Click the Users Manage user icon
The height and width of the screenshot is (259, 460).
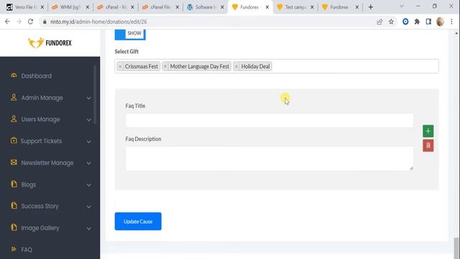(x=14, y=119)
